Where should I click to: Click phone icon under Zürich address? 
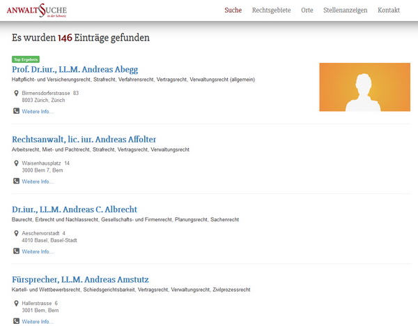(x=16, y=111)
